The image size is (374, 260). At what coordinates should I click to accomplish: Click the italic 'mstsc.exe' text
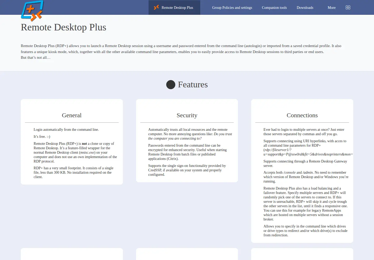[88, 152]
